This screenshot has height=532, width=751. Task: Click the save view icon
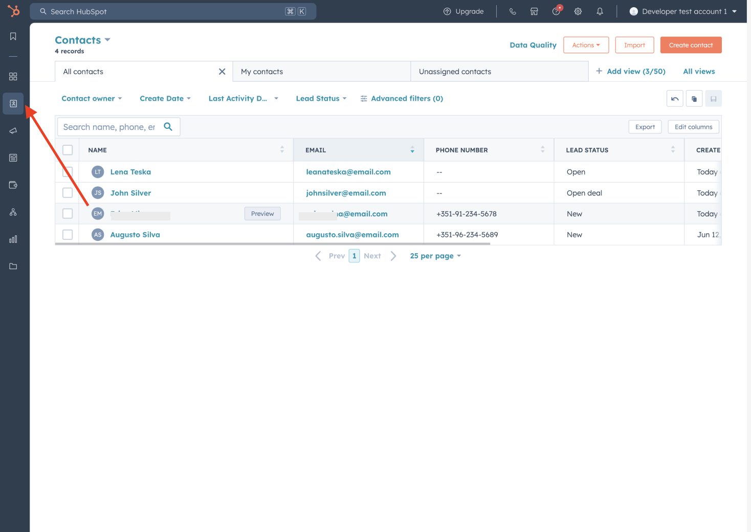714,99
